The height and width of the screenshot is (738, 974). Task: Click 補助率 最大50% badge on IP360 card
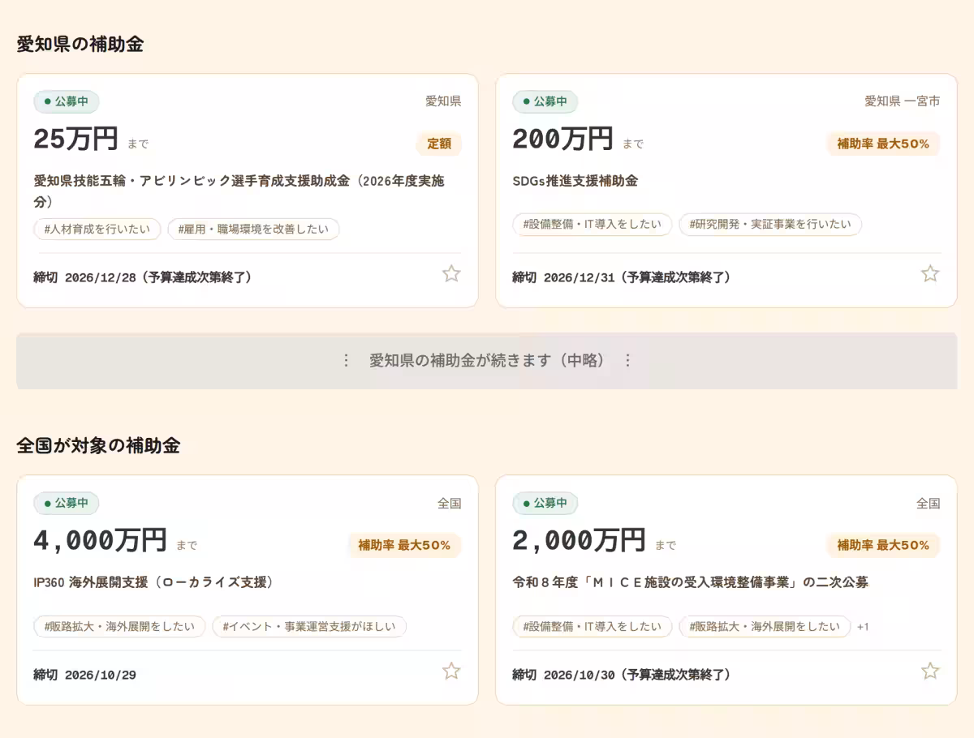[404, 545]
